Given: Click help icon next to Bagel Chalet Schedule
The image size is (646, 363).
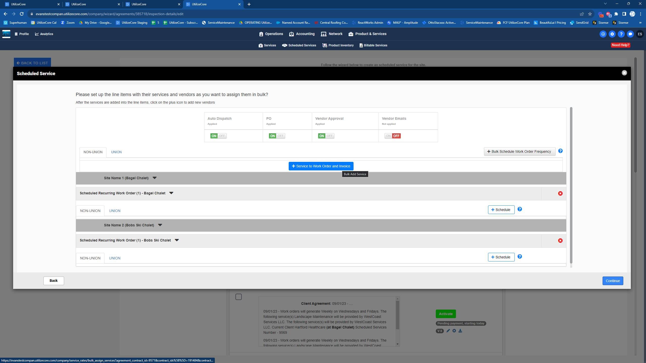Looking at the screenshot, I should click(520, 209).
